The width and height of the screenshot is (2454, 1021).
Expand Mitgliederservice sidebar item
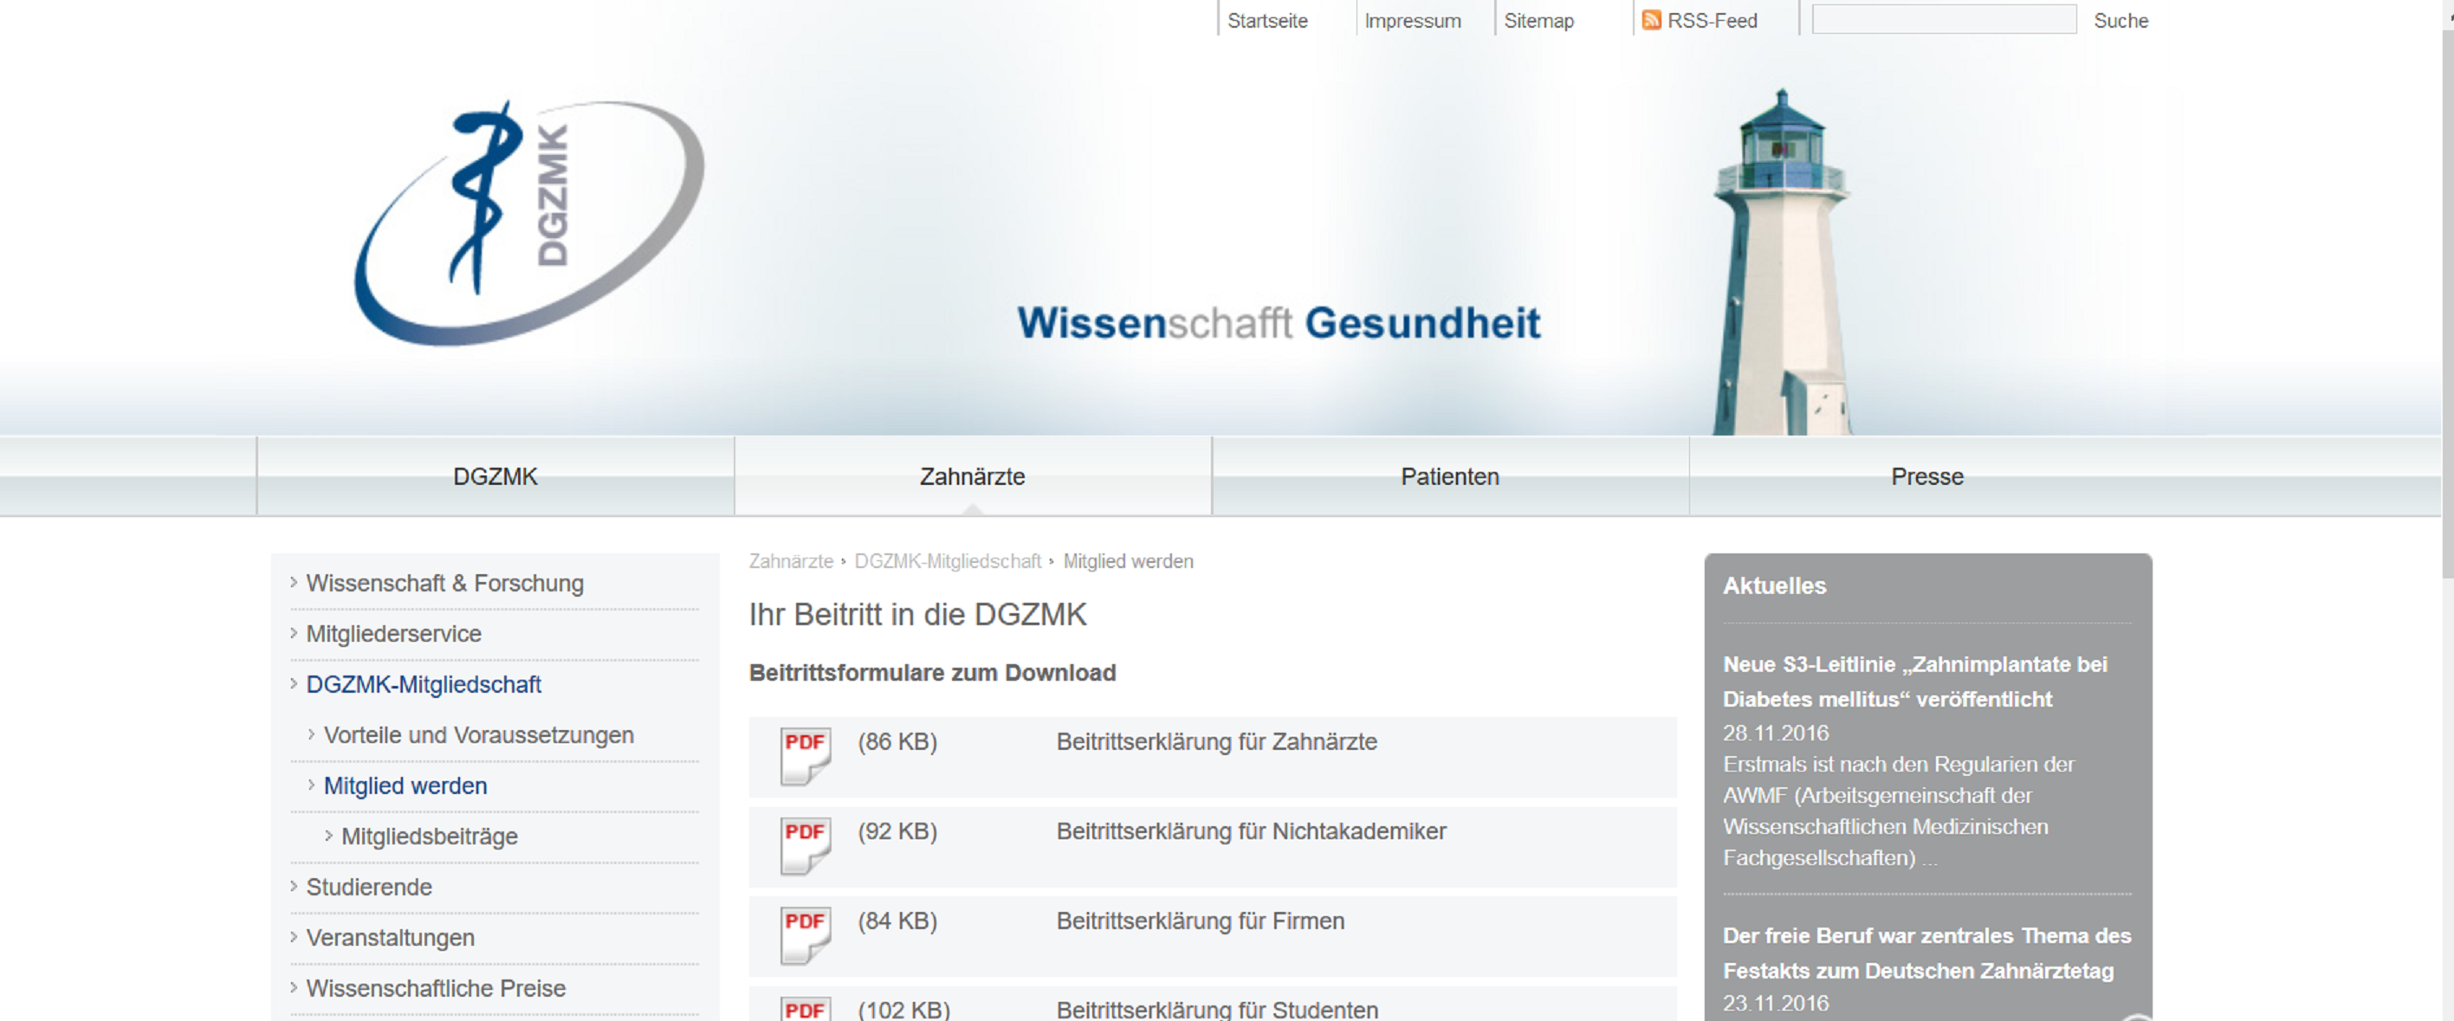click(392, 633)
